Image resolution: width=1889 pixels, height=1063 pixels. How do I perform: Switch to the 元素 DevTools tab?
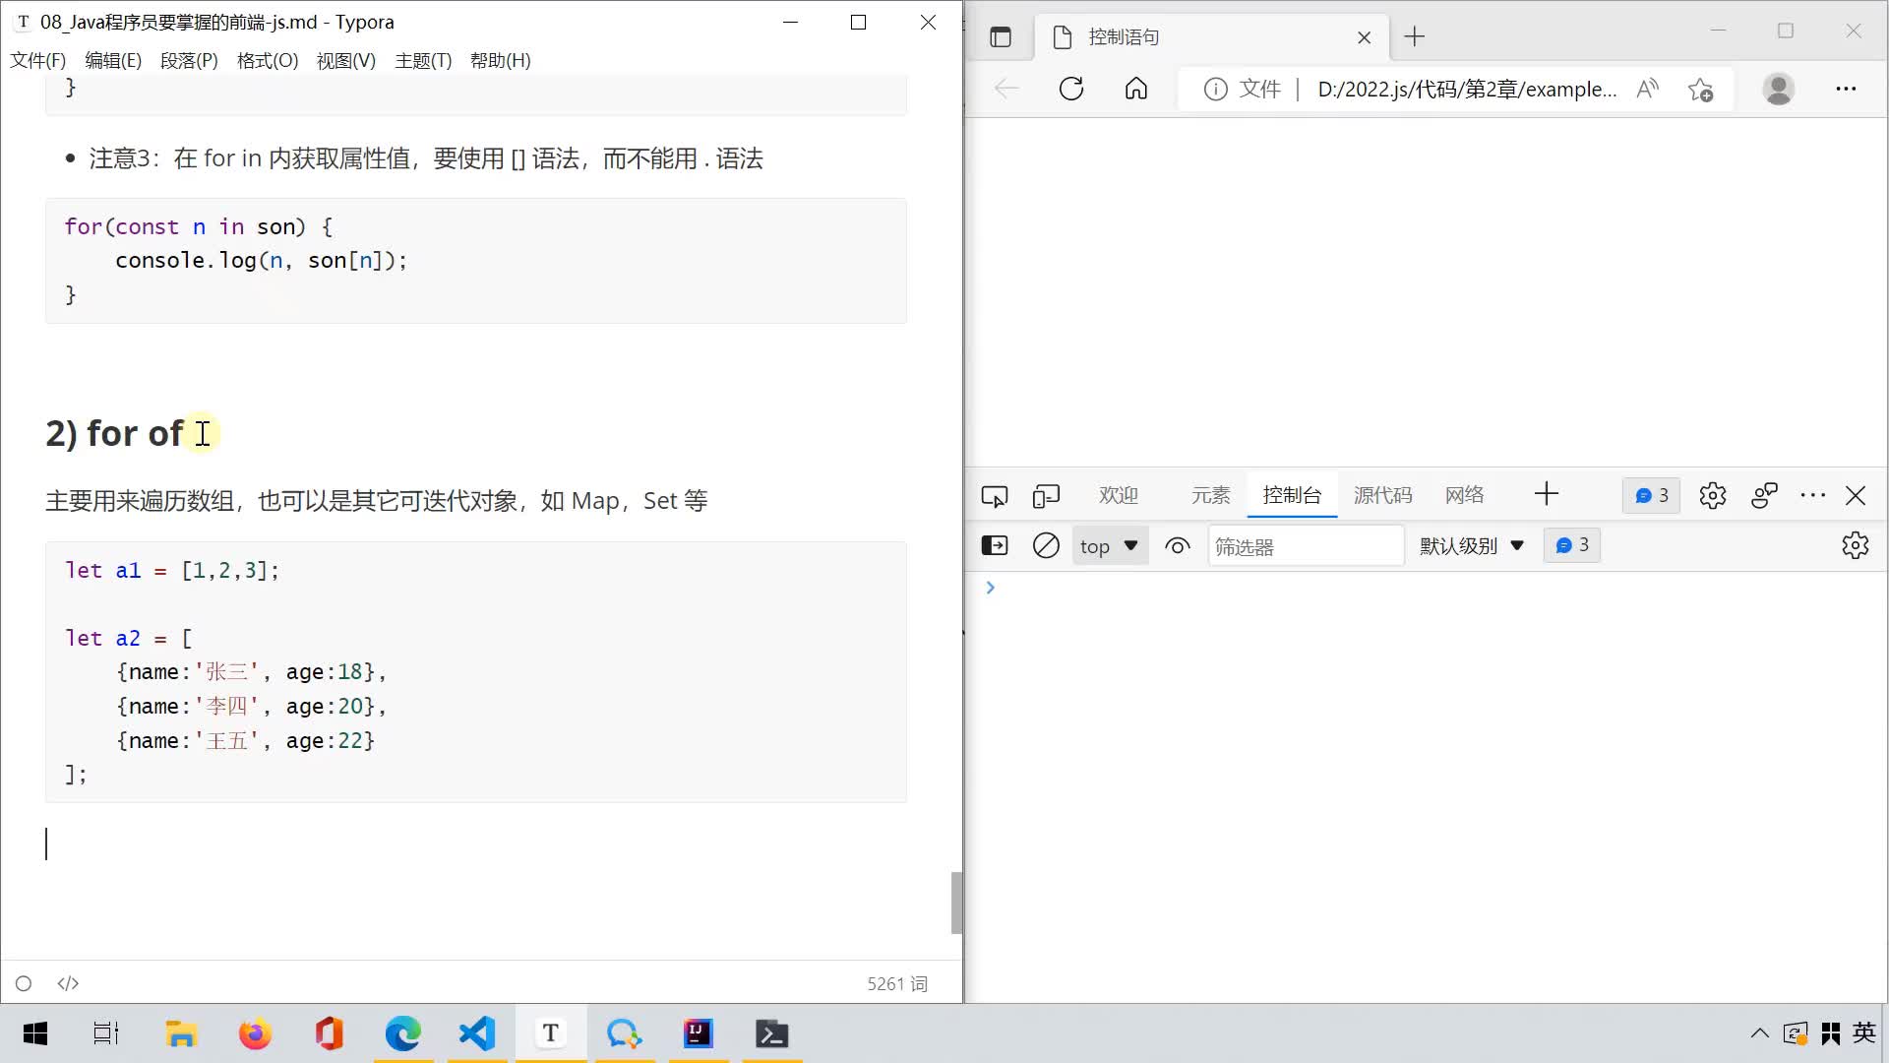pyautogui.click(x=1211, y=496)
